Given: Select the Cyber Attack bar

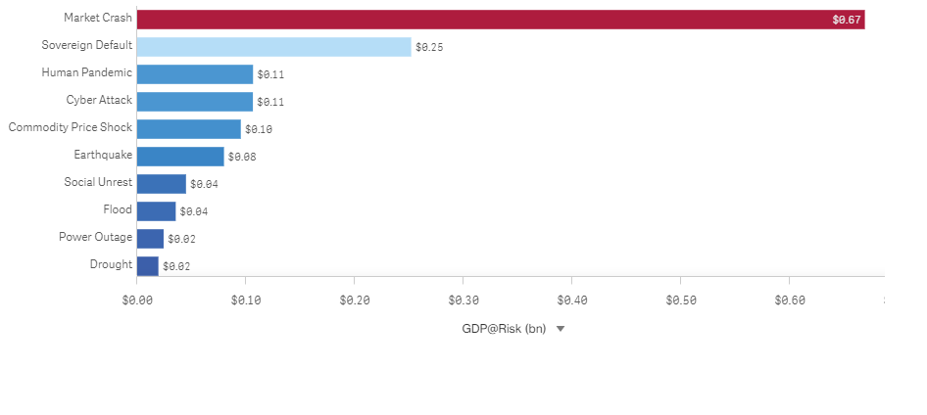Looking at the screenshot, I should point(194,101).
